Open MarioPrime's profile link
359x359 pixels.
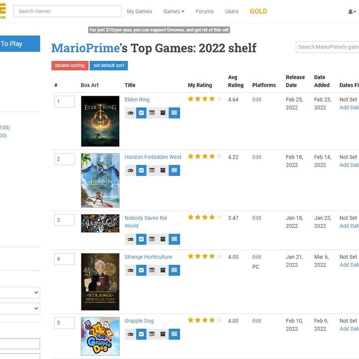[86, 48]
